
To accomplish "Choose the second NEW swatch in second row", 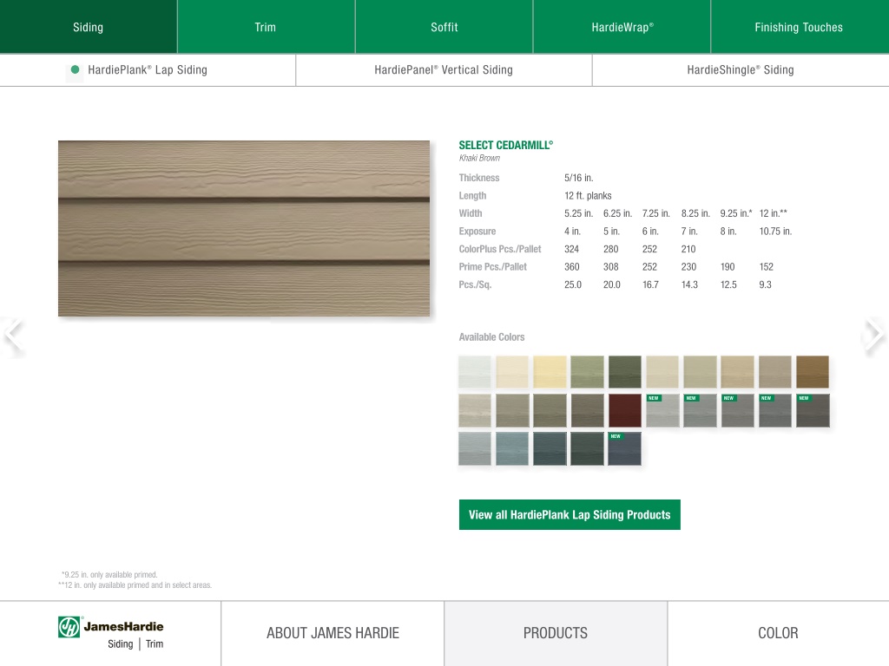I will [701, 410].
